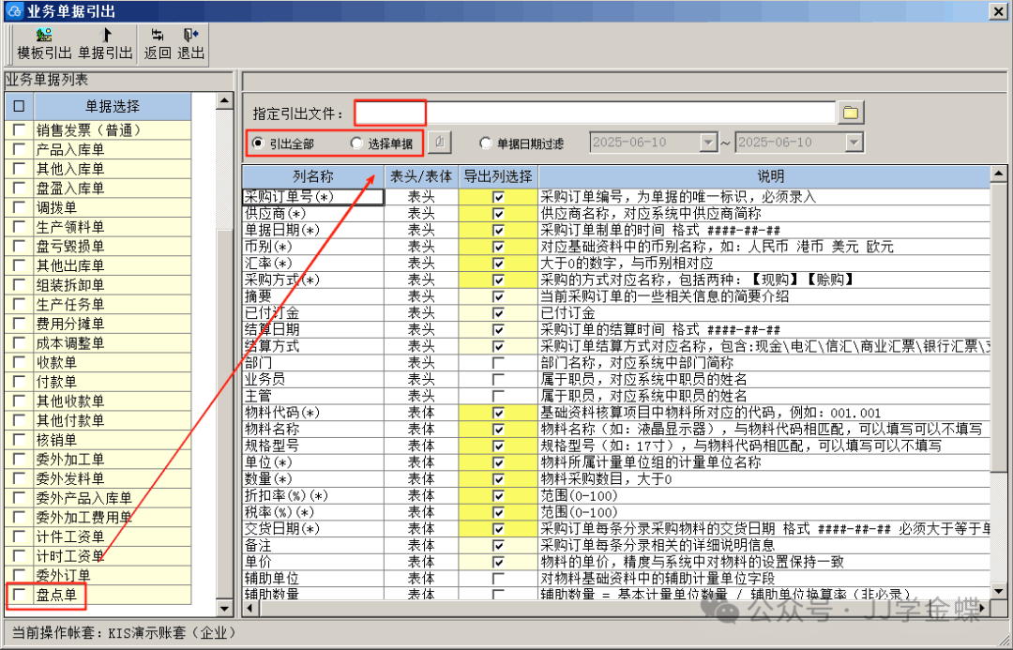Click the app icon in the title bar
The width and height of the screenshot is (1013, 650).
[13, 9]
